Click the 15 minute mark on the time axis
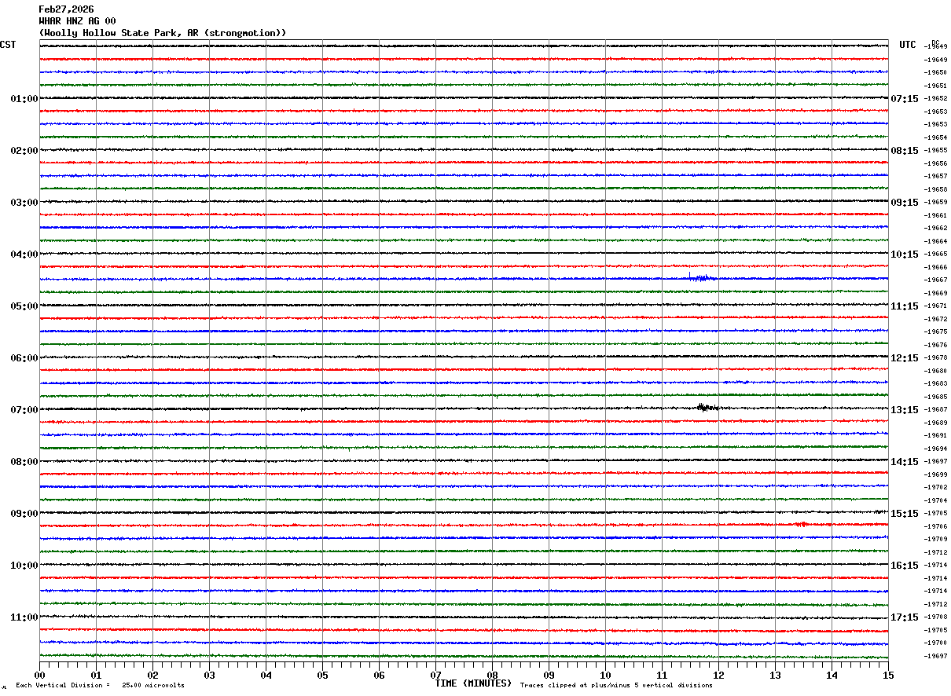The image size is (951, 696). coord(888,675)
